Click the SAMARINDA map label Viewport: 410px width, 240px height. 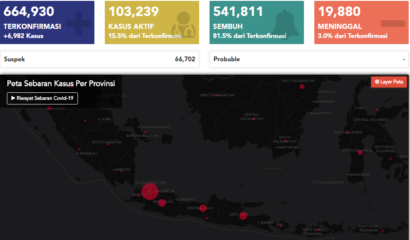point(324,101)
